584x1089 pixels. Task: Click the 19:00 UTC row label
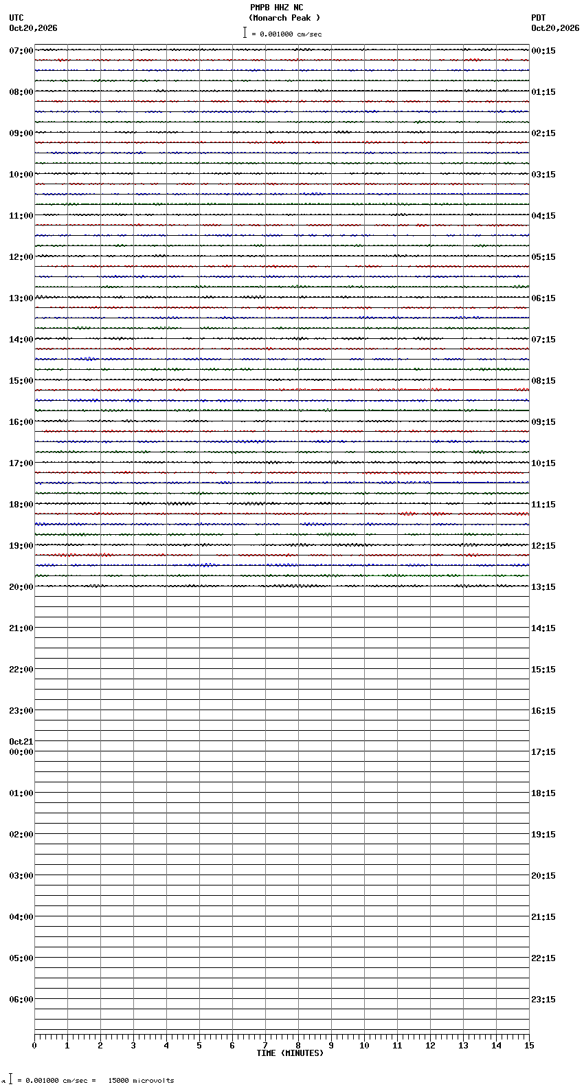[x=21, y=546]
